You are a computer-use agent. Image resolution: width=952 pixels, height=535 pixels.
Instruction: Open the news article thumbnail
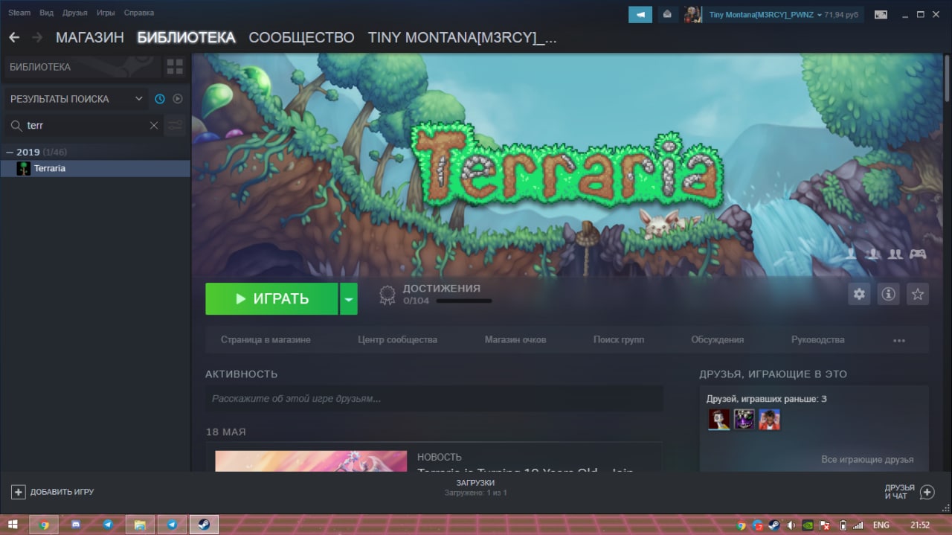[x=311, y=461]
